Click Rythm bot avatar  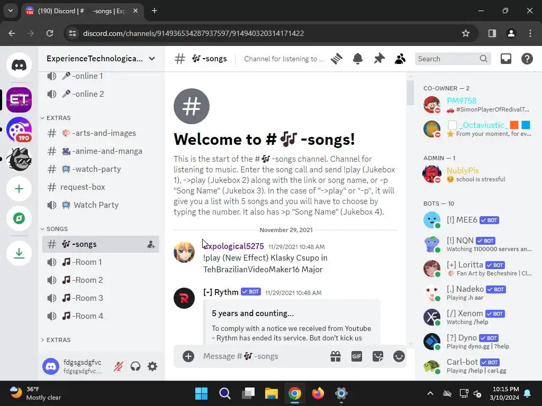(x=184, y=298)
